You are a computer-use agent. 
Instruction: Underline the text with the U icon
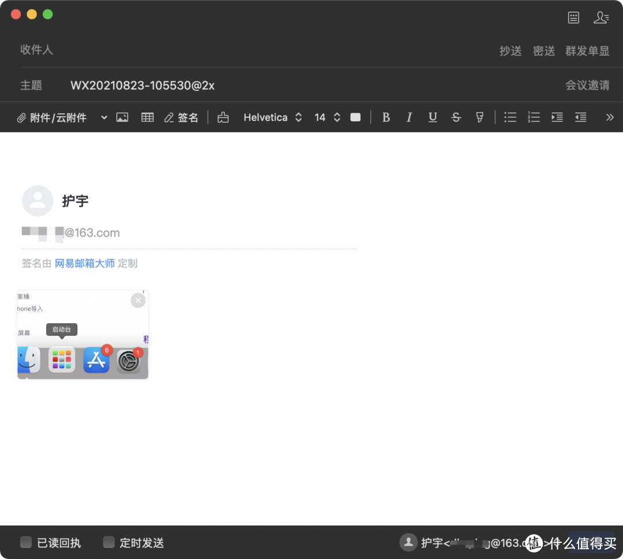tap(433, 117)
